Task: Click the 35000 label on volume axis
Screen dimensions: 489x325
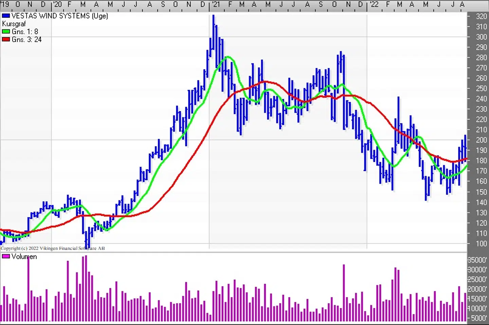Action: [478, 260]
